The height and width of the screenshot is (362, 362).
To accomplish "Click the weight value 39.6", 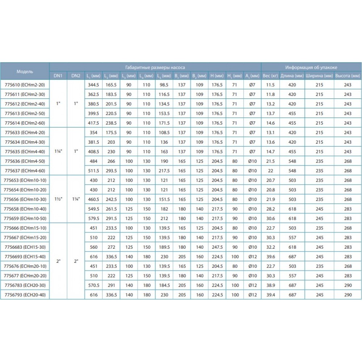I will click(270, 257).
